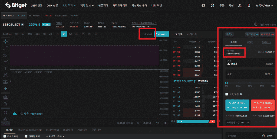Screen dimensions: 277x139
Task: Open the chart indicators icon
Action: coord(77,34)
